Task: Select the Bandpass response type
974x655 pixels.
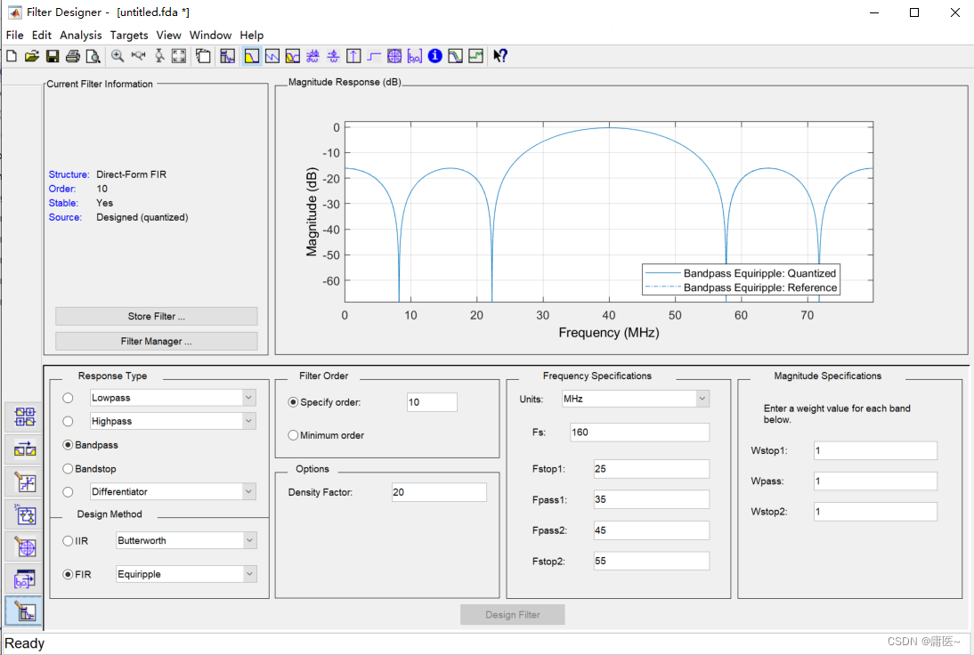Action: tap(90, 445)
